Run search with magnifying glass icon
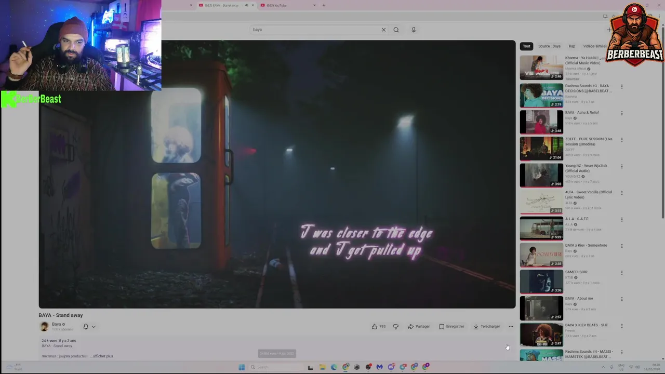The height and width of the screenshot is (374, 665). 396,30
